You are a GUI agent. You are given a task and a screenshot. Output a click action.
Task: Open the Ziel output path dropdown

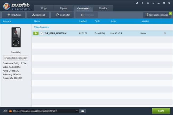pos(77,111)
